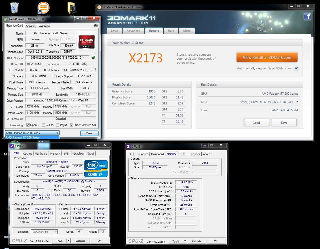
Task: Click the Core Speed value 4698.90 MHz
Action: [x=43, y=209]
